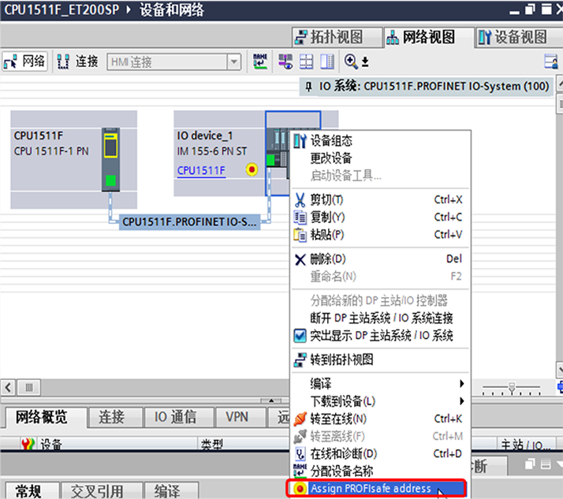Screen dimensions: 563x499
Task: Open the HMI 连接 dropdown arrow
Action: (x=233, y=62)
